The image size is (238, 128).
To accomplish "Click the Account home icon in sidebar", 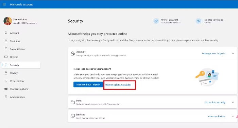I will [6, 33].
